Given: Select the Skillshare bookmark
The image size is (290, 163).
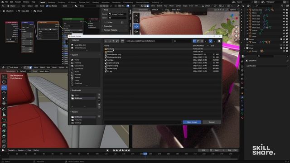Looking at the screenshot, I should click(83, 98).
